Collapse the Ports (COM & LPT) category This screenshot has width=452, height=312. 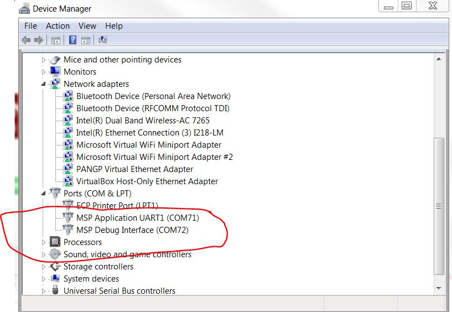(44, 194)
